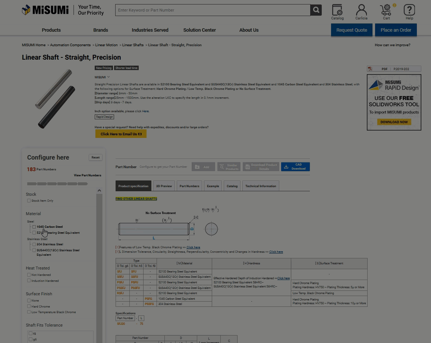The image size is (431, 343).
Task: Check 52100 Bearing Steel Equivalent
Action: 34,233
